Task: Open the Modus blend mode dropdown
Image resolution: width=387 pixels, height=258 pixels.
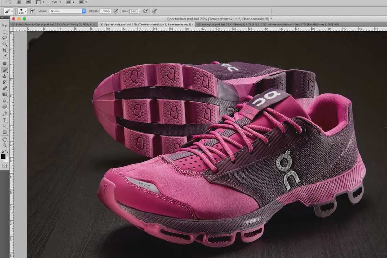Action: [67, 11]
